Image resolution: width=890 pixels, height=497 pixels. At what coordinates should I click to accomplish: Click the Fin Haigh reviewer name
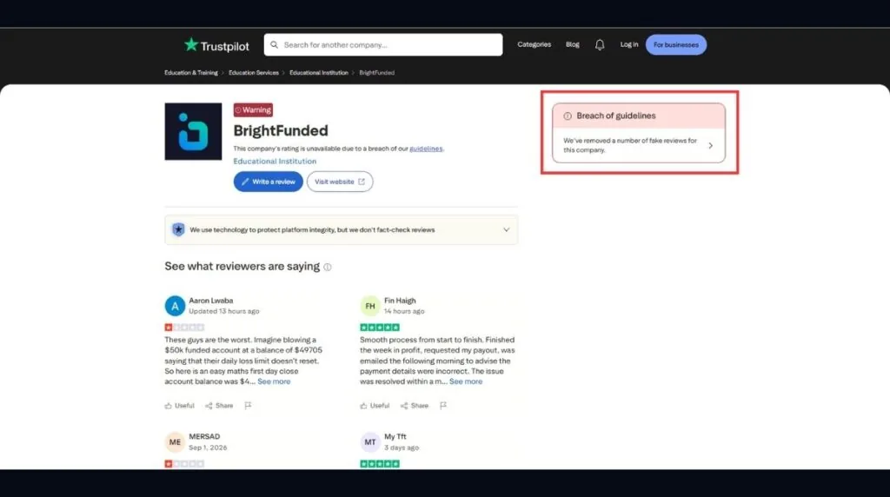click(x=400, y=301)
